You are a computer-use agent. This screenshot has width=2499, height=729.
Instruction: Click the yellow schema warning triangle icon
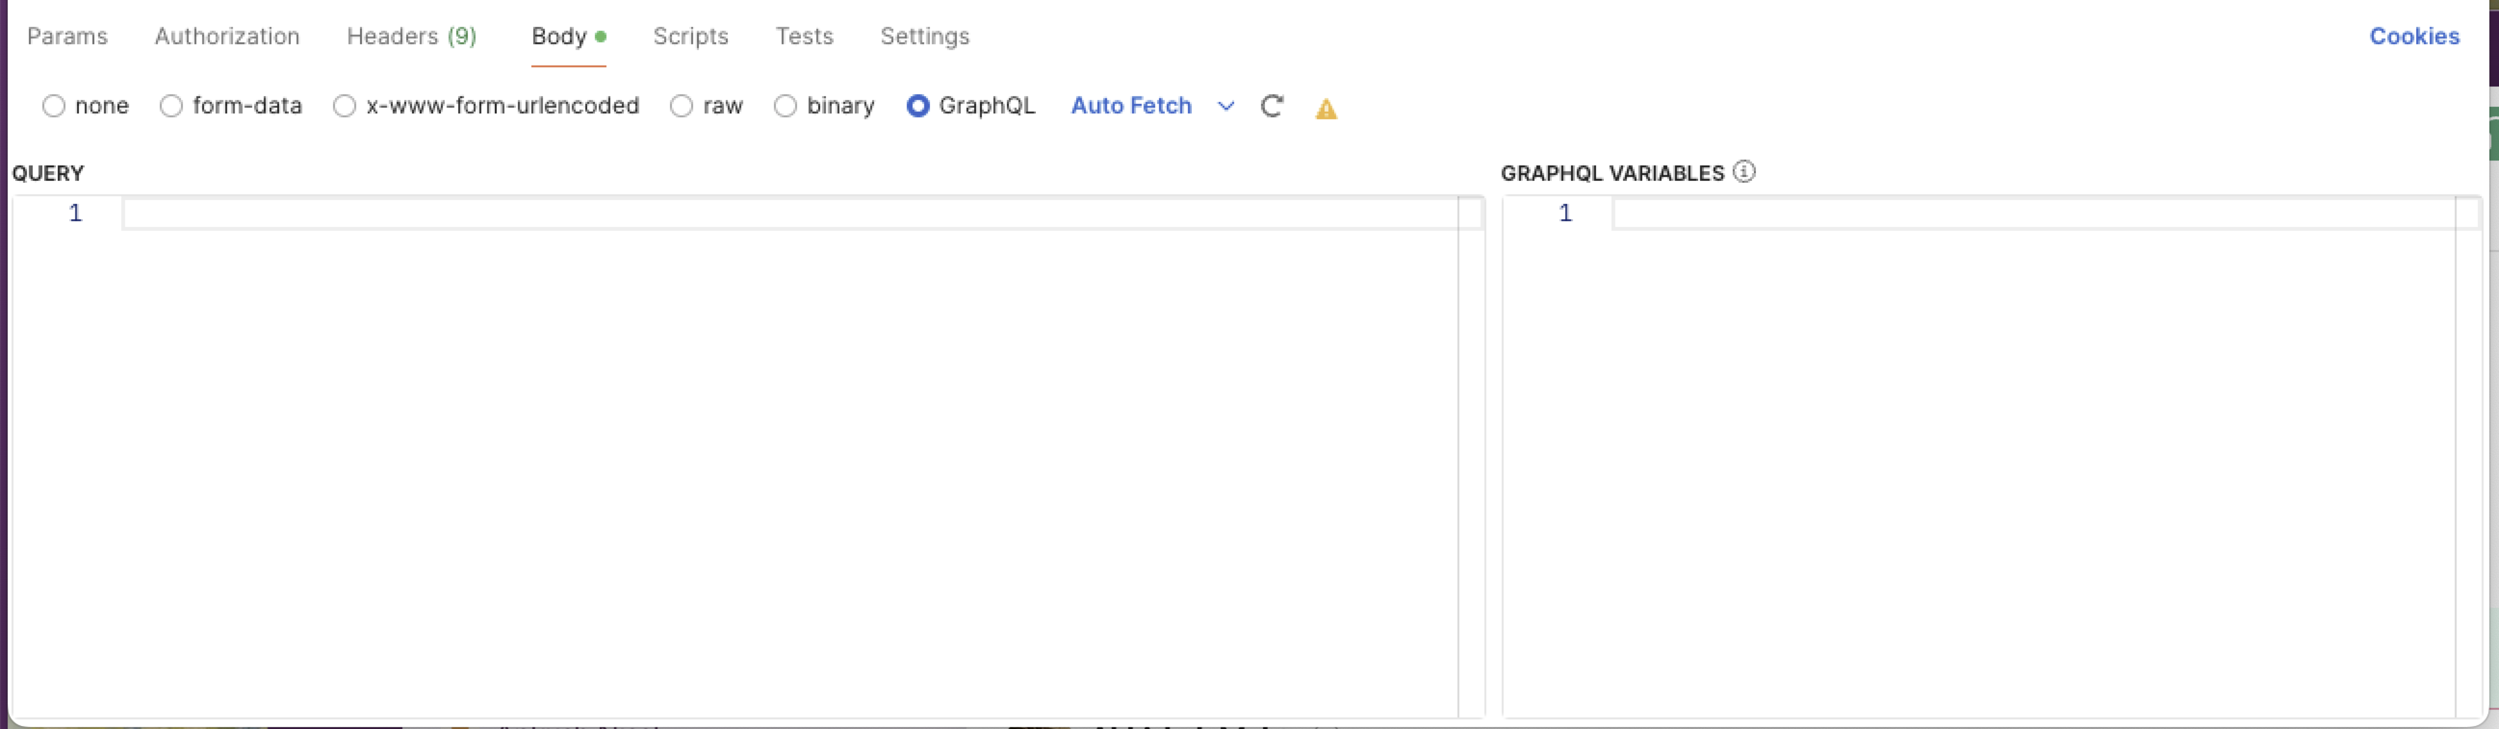[1326, 109]
